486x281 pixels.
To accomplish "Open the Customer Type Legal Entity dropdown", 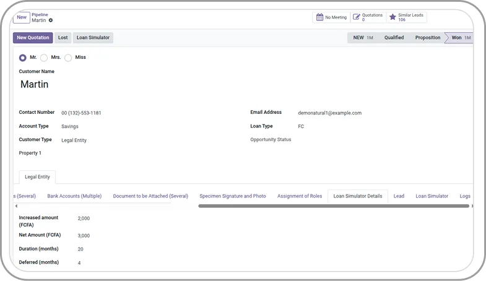I will 74,140.
